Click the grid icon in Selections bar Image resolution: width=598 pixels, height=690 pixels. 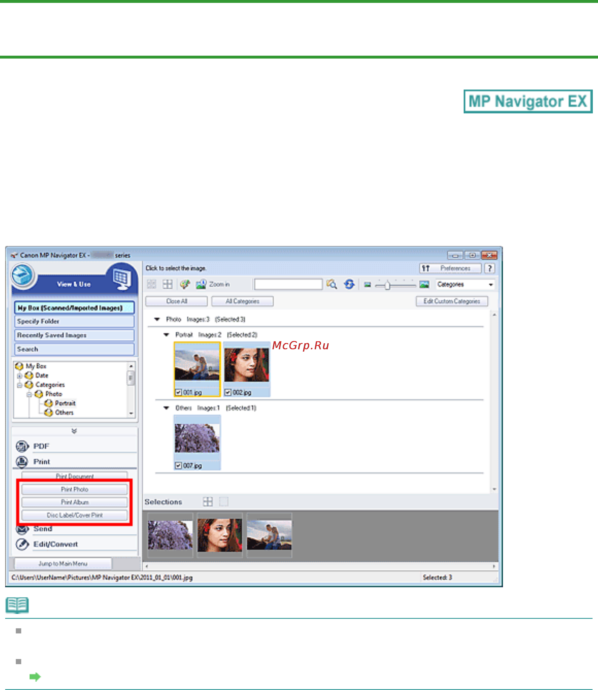(208, 501)
